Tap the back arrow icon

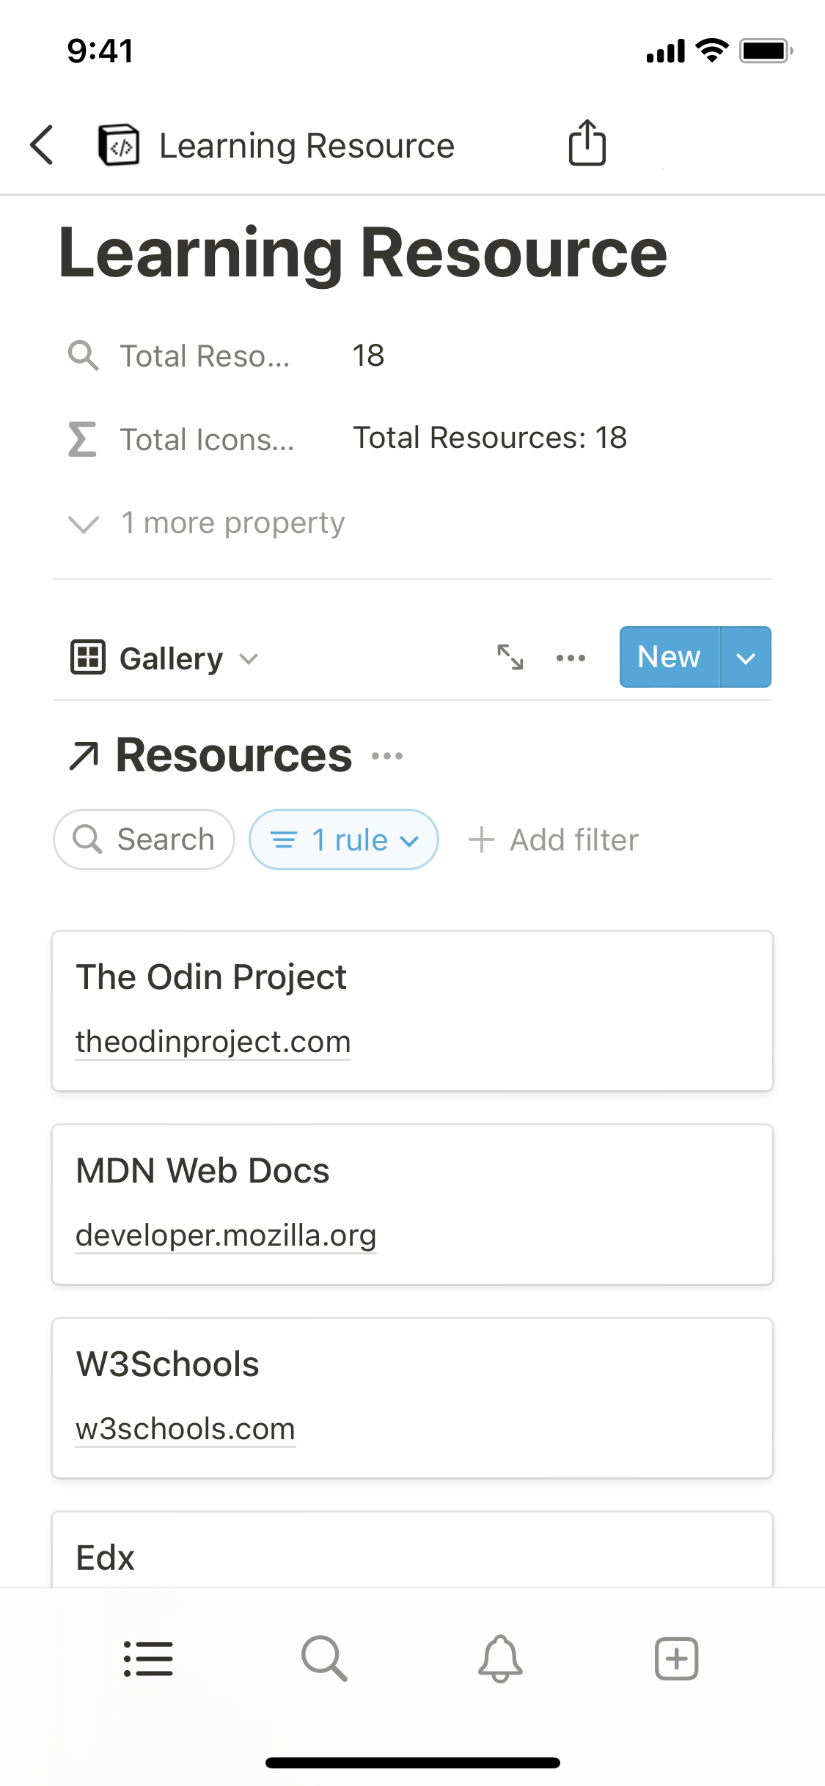coord(43,144)
